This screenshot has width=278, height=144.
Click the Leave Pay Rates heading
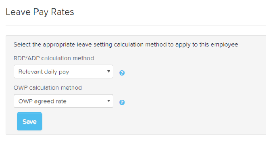click(40, 12)
